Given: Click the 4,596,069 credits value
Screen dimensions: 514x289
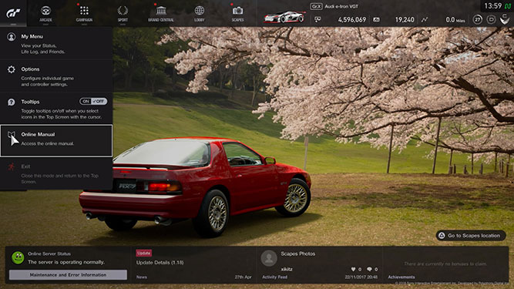Looking at the screenshot, I should pos(351,20).
